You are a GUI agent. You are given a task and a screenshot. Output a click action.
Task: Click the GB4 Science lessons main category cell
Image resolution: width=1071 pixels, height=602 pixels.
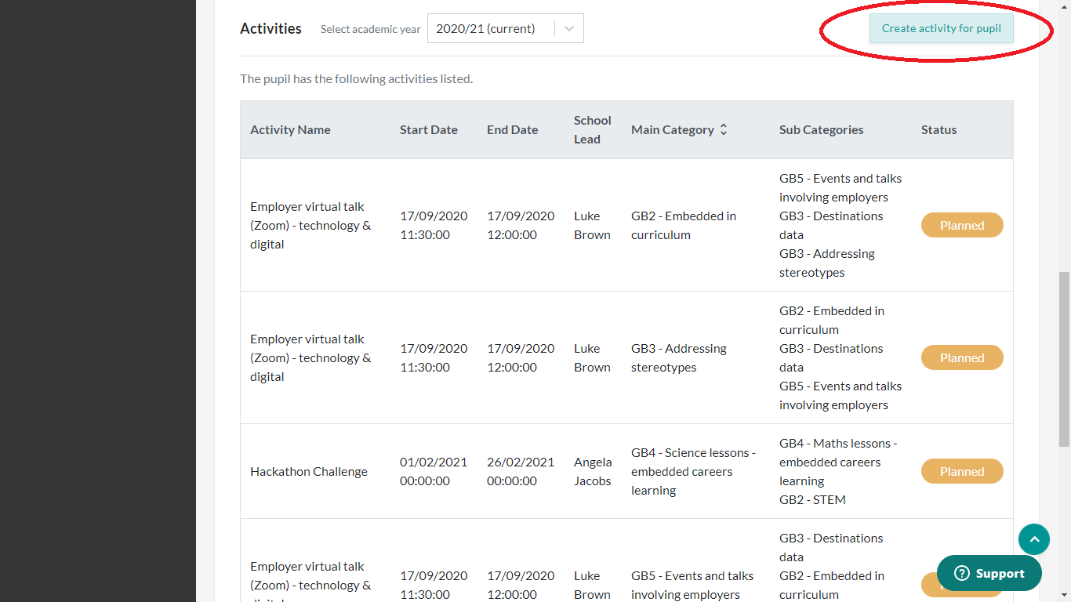point(693,472)
